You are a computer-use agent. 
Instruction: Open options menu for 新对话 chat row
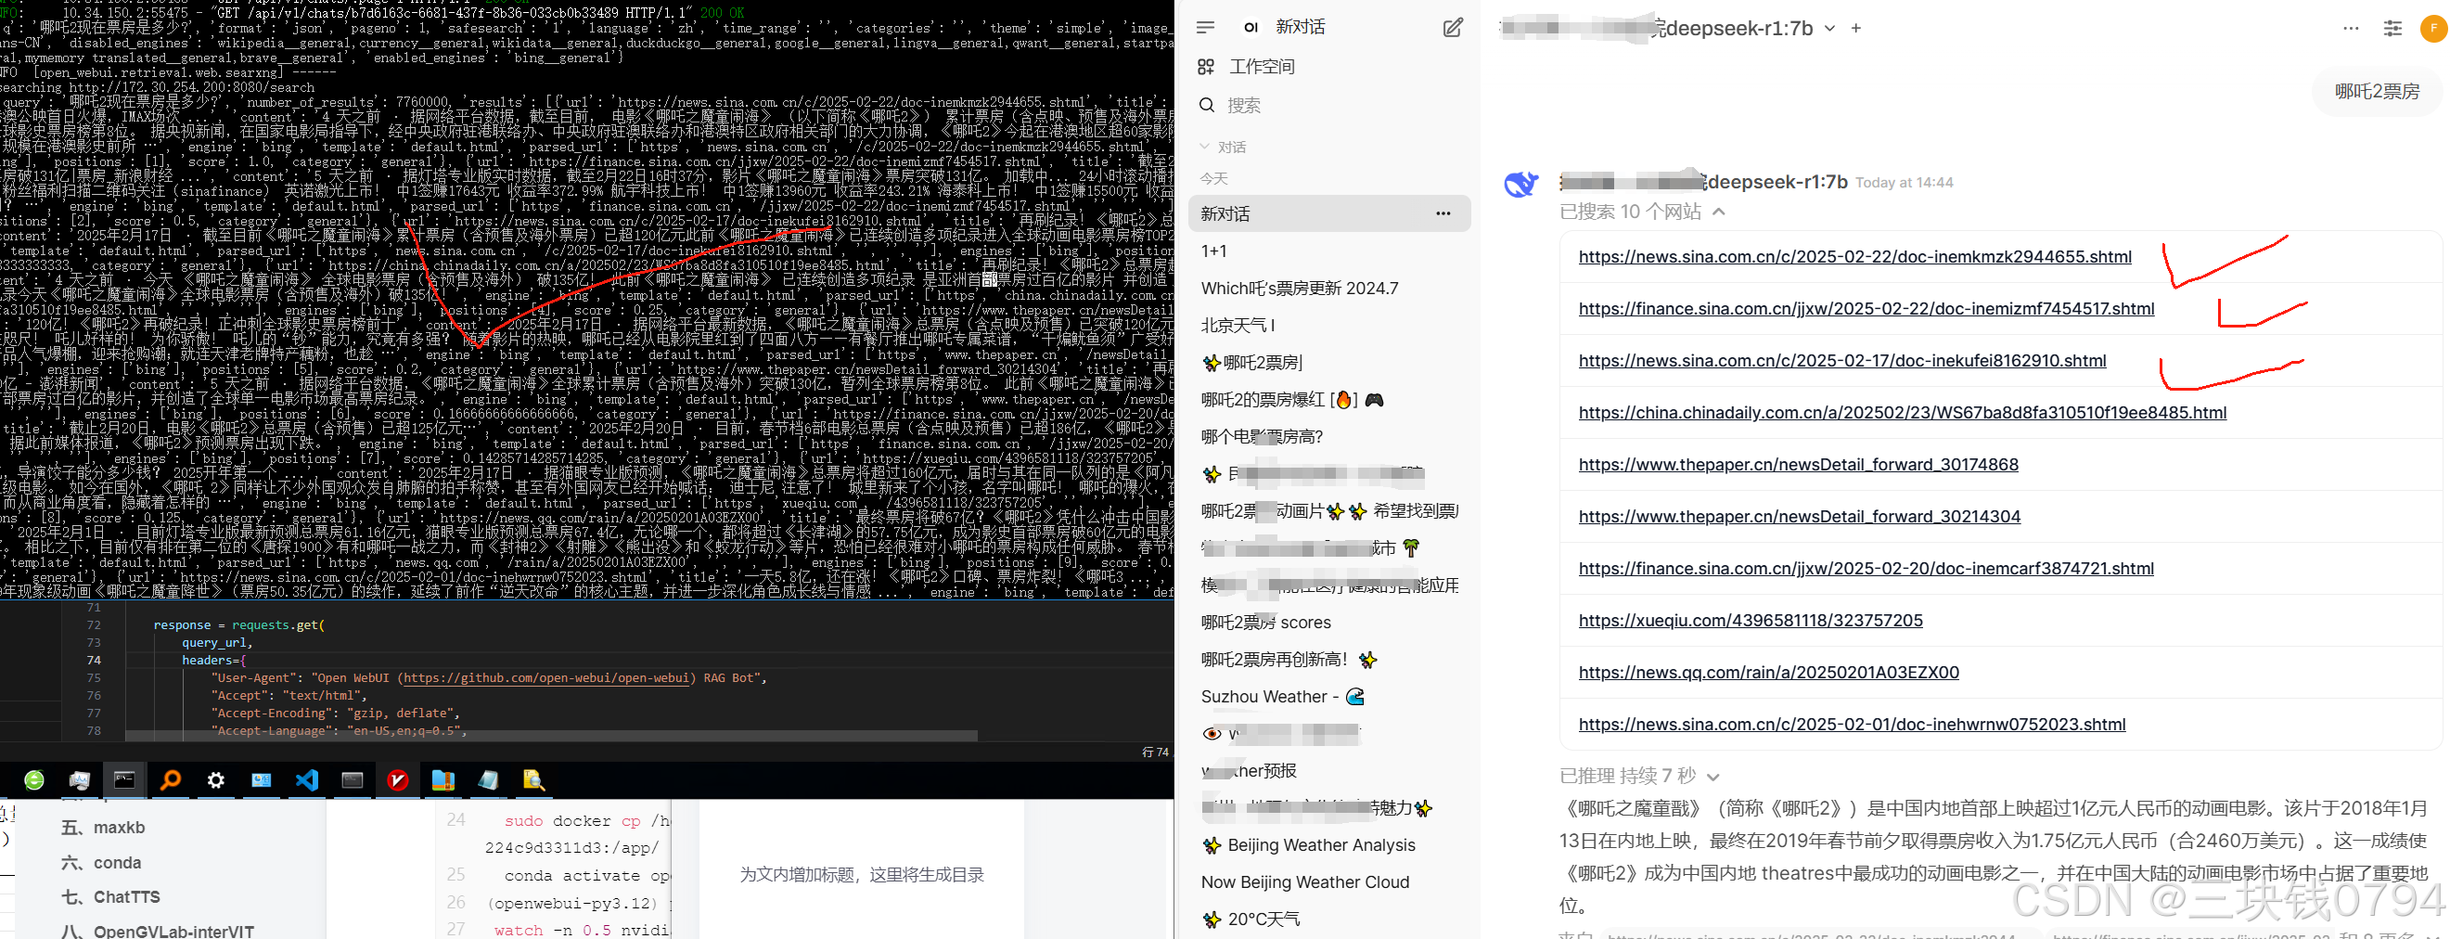1443,214
